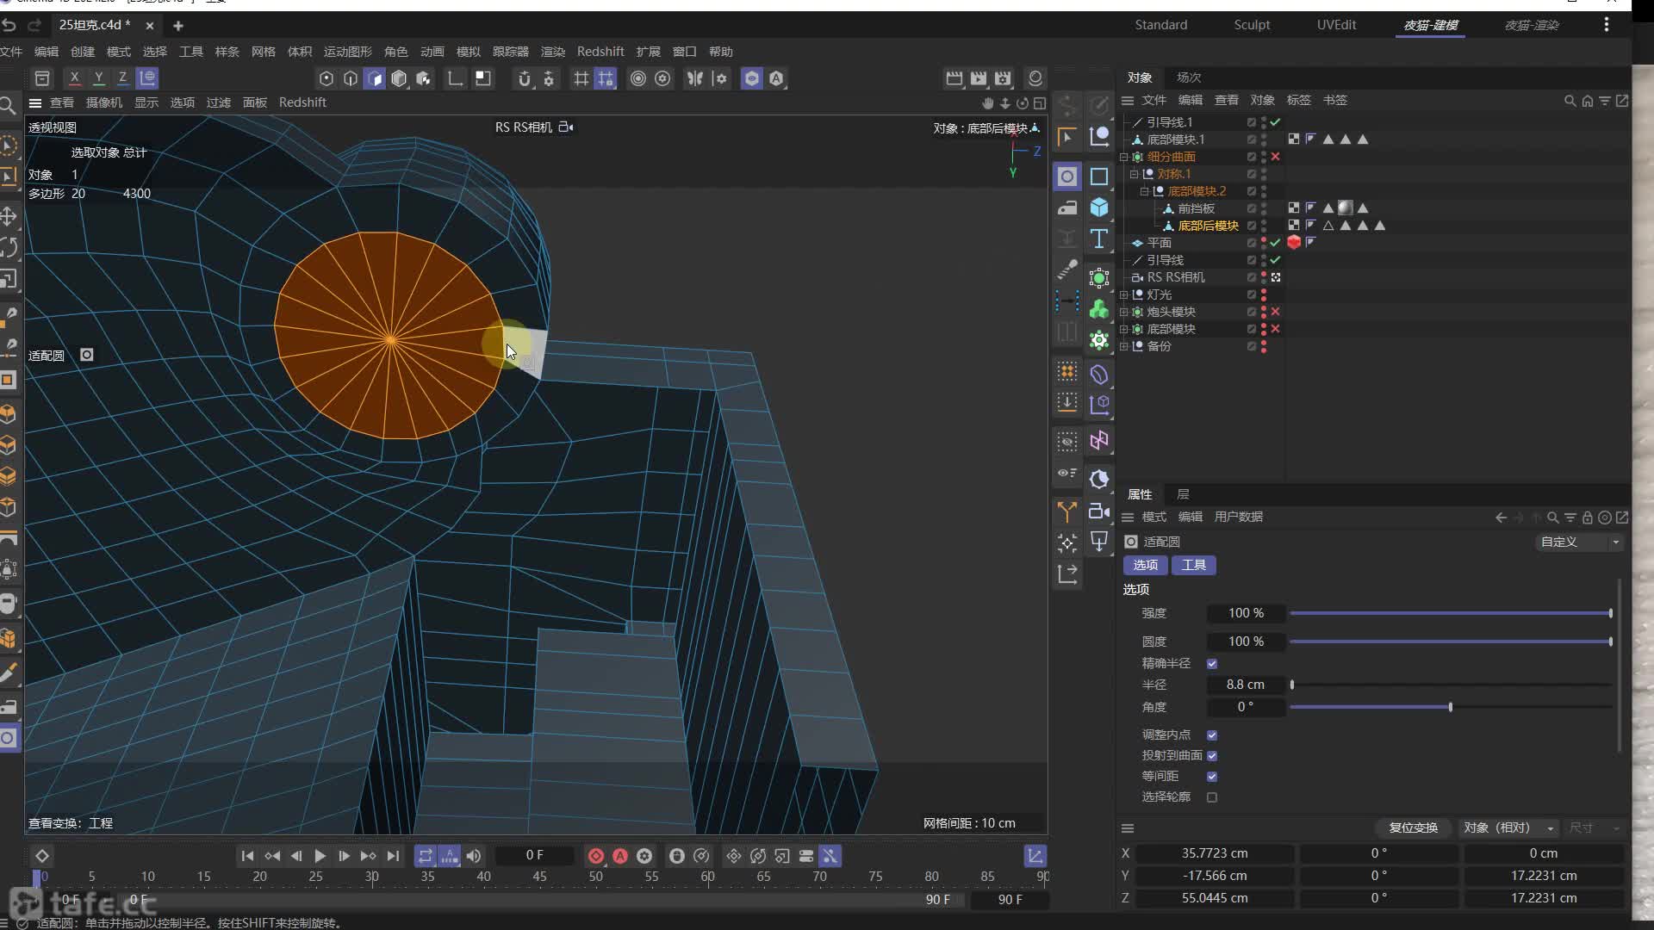
Task: Toggle timeline sound playback speaker icon
Action: click(474, 856)
